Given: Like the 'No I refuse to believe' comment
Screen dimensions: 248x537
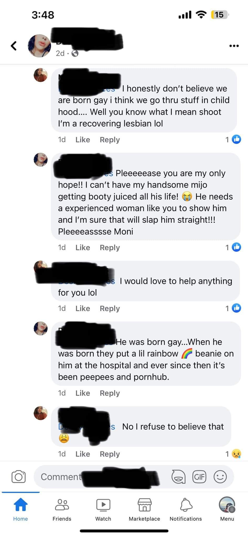Looking at the screenshot, I should pos(83,454).
